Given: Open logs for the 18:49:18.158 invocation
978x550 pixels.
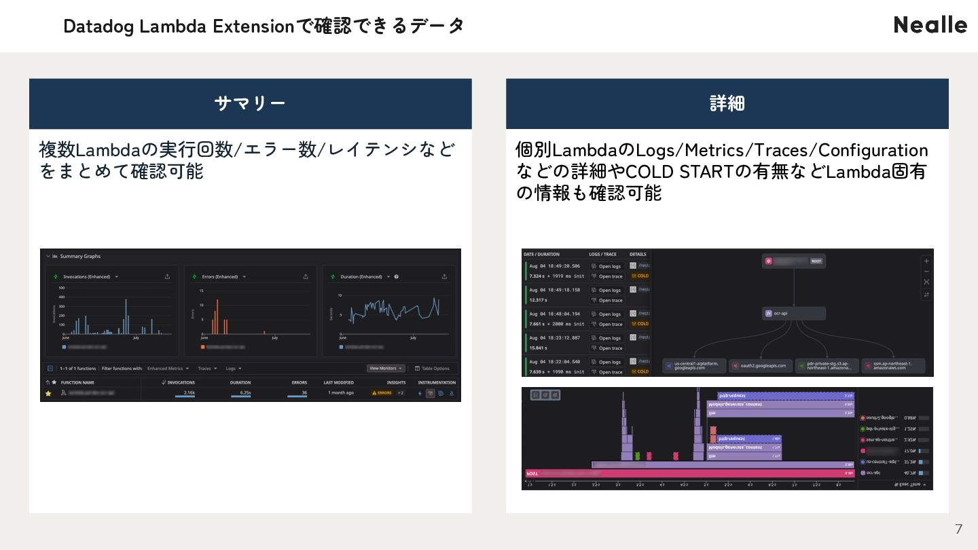Looking at the screenshot, I should click(606, 290).
